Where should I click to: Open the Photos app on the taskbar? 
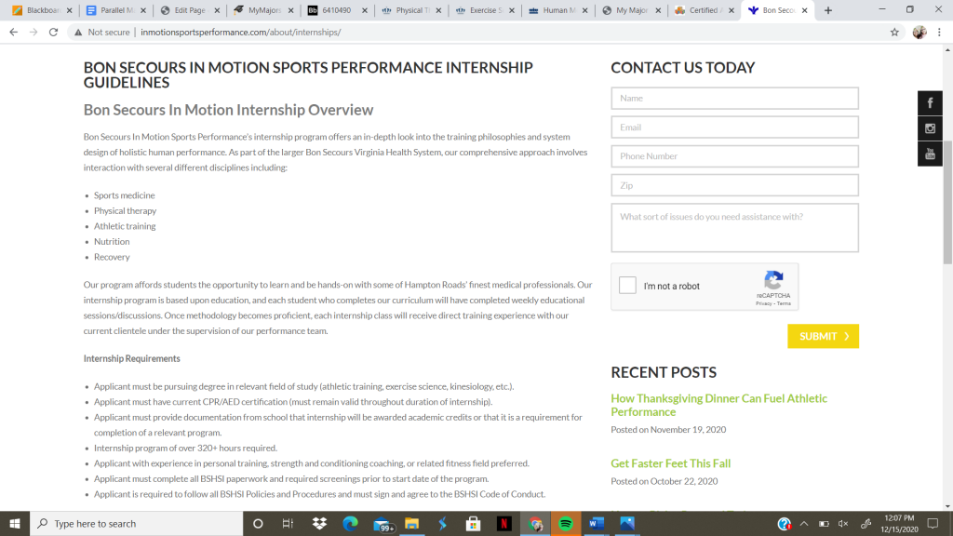[627, 523]
